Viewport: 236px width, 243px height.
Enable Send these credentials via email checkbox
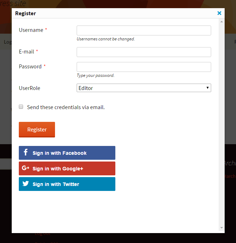click(21, 107)
